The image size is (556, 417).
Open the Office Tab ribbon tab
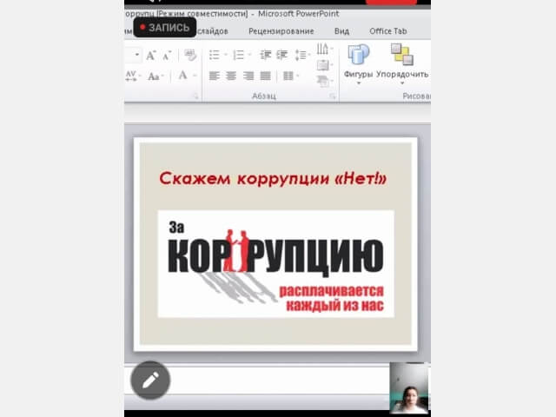(x=388, y=31)
